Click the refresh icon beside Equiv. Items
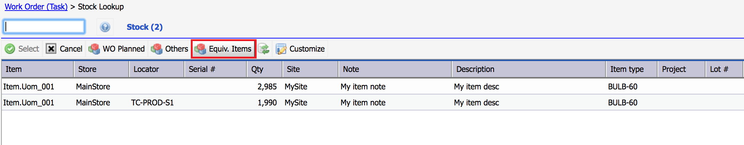The height and width of the screenshot is (145, 744). [264, 49]
